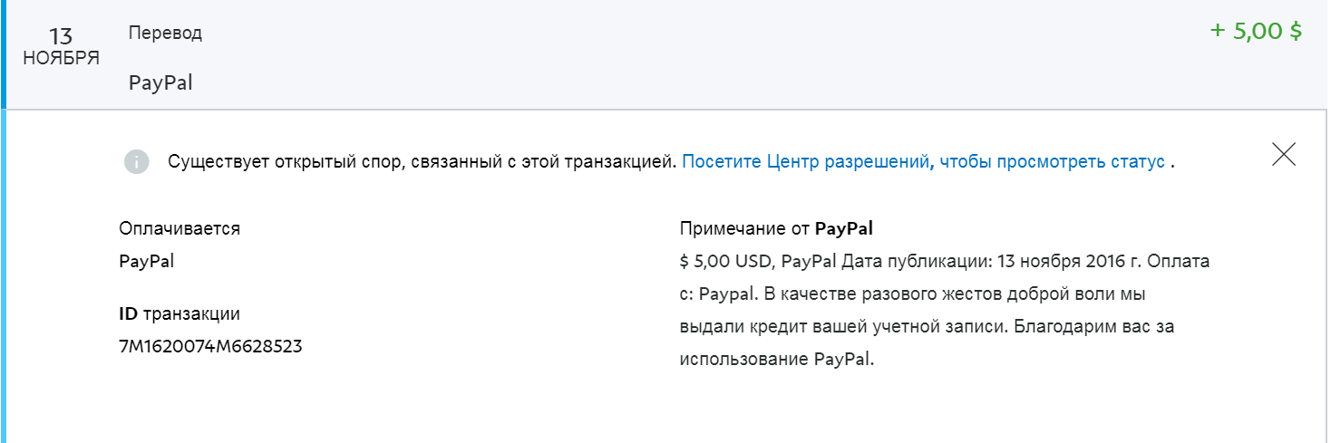Click the day number 13
1331x443 pixels.
[61, 37]
